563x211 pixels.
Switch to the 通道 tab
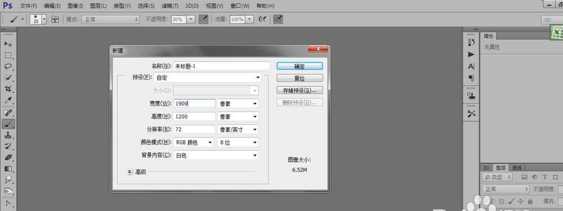517,168
